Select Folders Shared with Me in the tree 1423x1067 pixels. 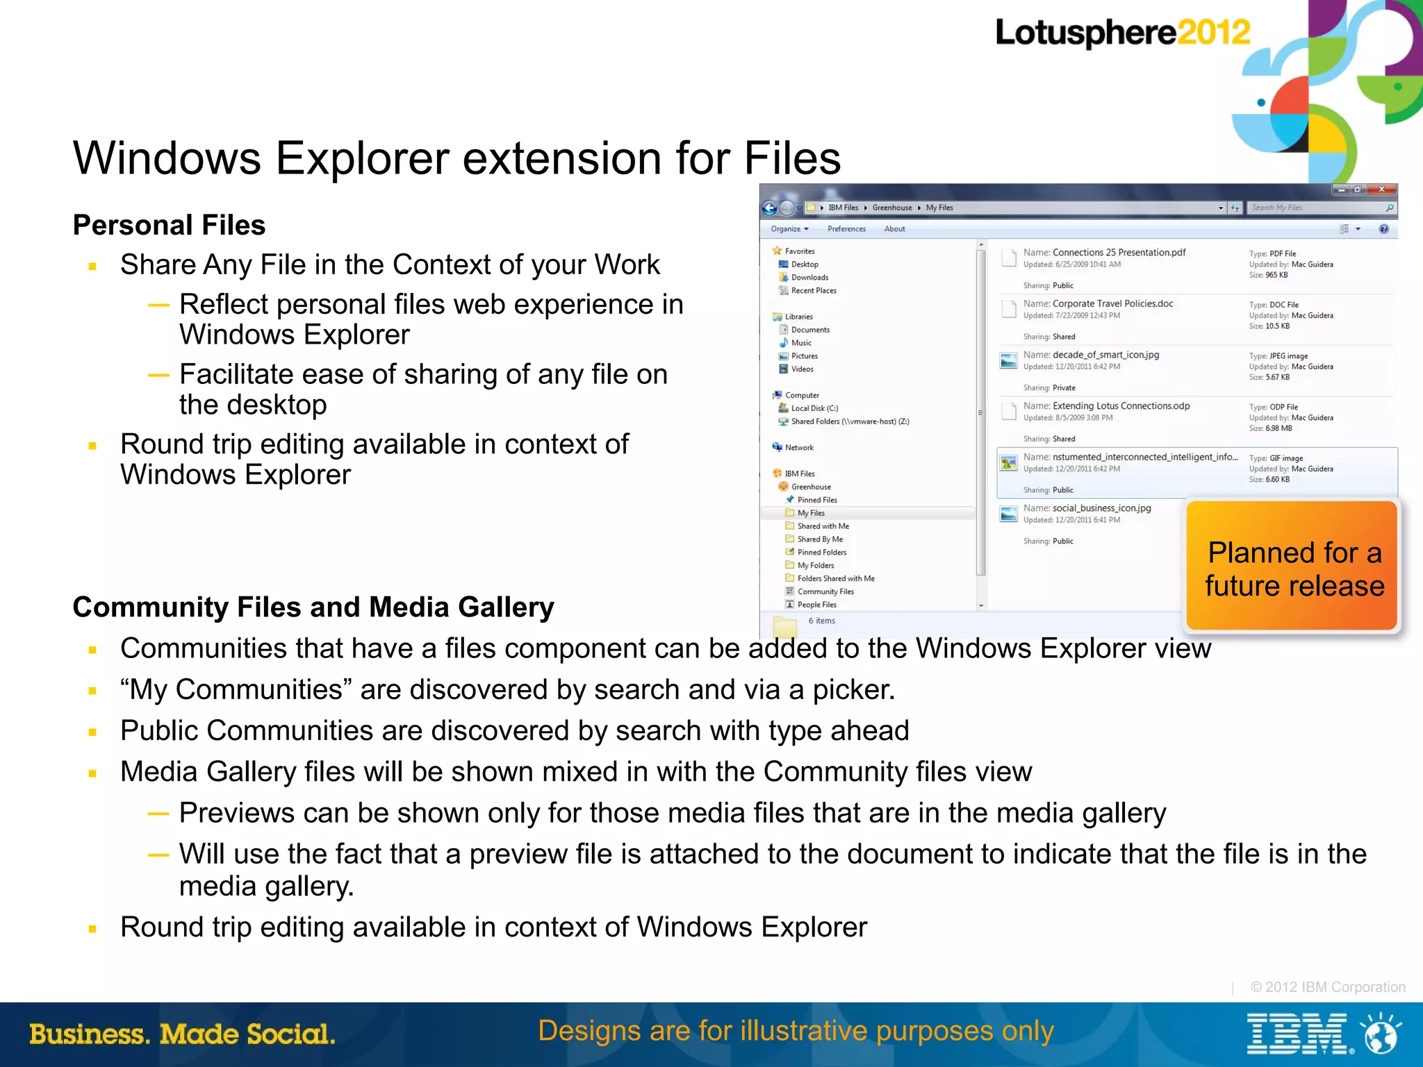point(835,578)
